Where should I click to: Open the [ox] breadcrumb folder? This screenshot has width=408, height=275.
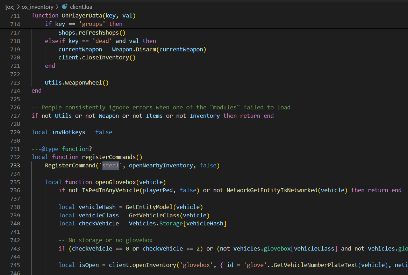[9, 7]
